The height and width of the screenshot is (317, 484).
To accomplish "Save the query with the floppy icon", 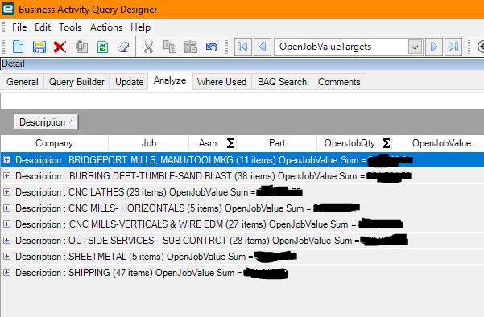I will 39,47.
